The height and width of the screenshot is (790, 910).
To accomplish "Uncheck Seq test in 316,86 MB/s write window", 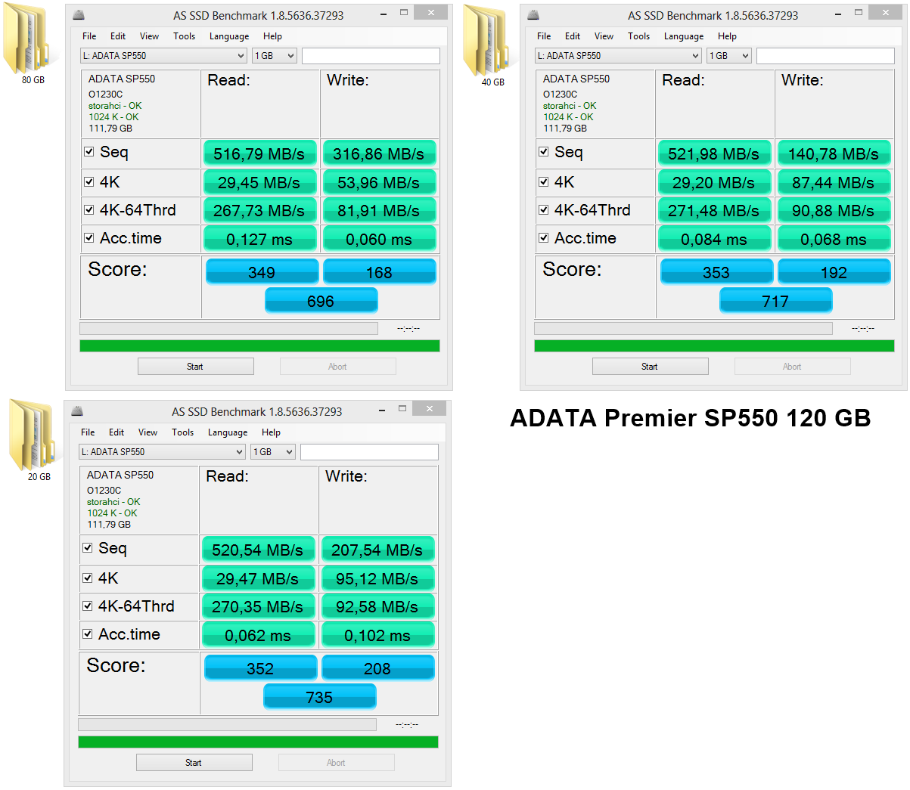I will (89, 152).
